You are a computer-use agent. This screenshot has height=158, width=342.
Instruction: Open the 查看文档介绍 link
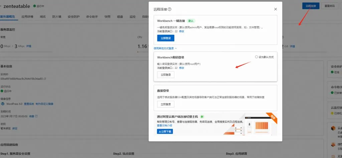[x=164, y=125]
